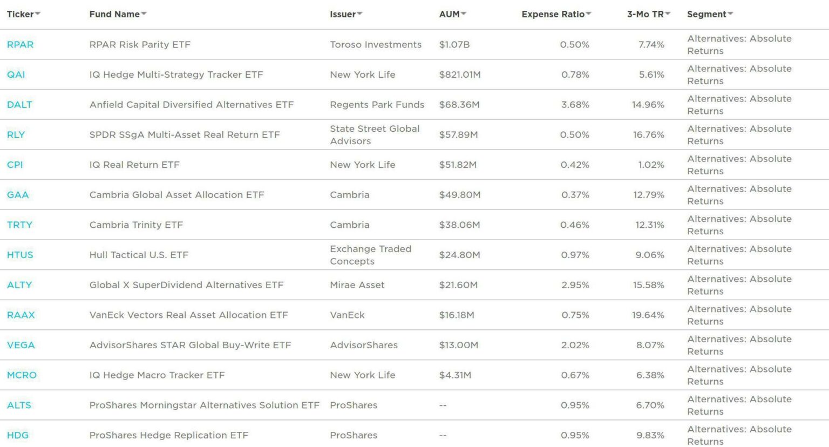Sort table by Ticker column arrow
This screenshot has height=447, width=829.
(x=38, y=14)
